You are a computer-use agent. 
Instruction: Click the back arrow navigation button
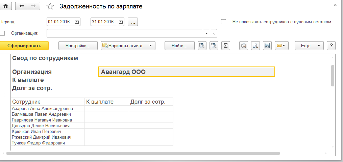click(x=22, y=6)
